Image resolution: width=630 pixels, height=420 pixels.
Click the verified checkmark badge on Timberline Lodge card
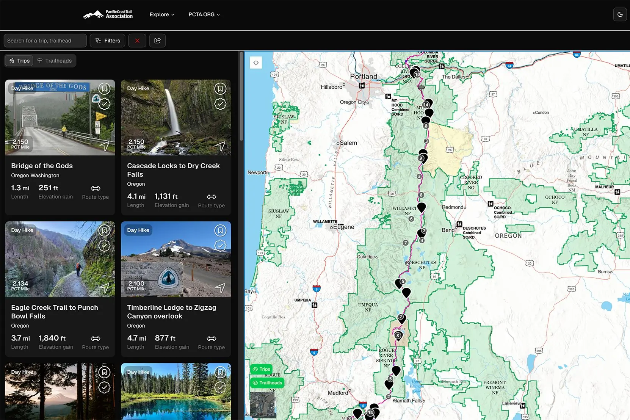click(x=220, y=245)
